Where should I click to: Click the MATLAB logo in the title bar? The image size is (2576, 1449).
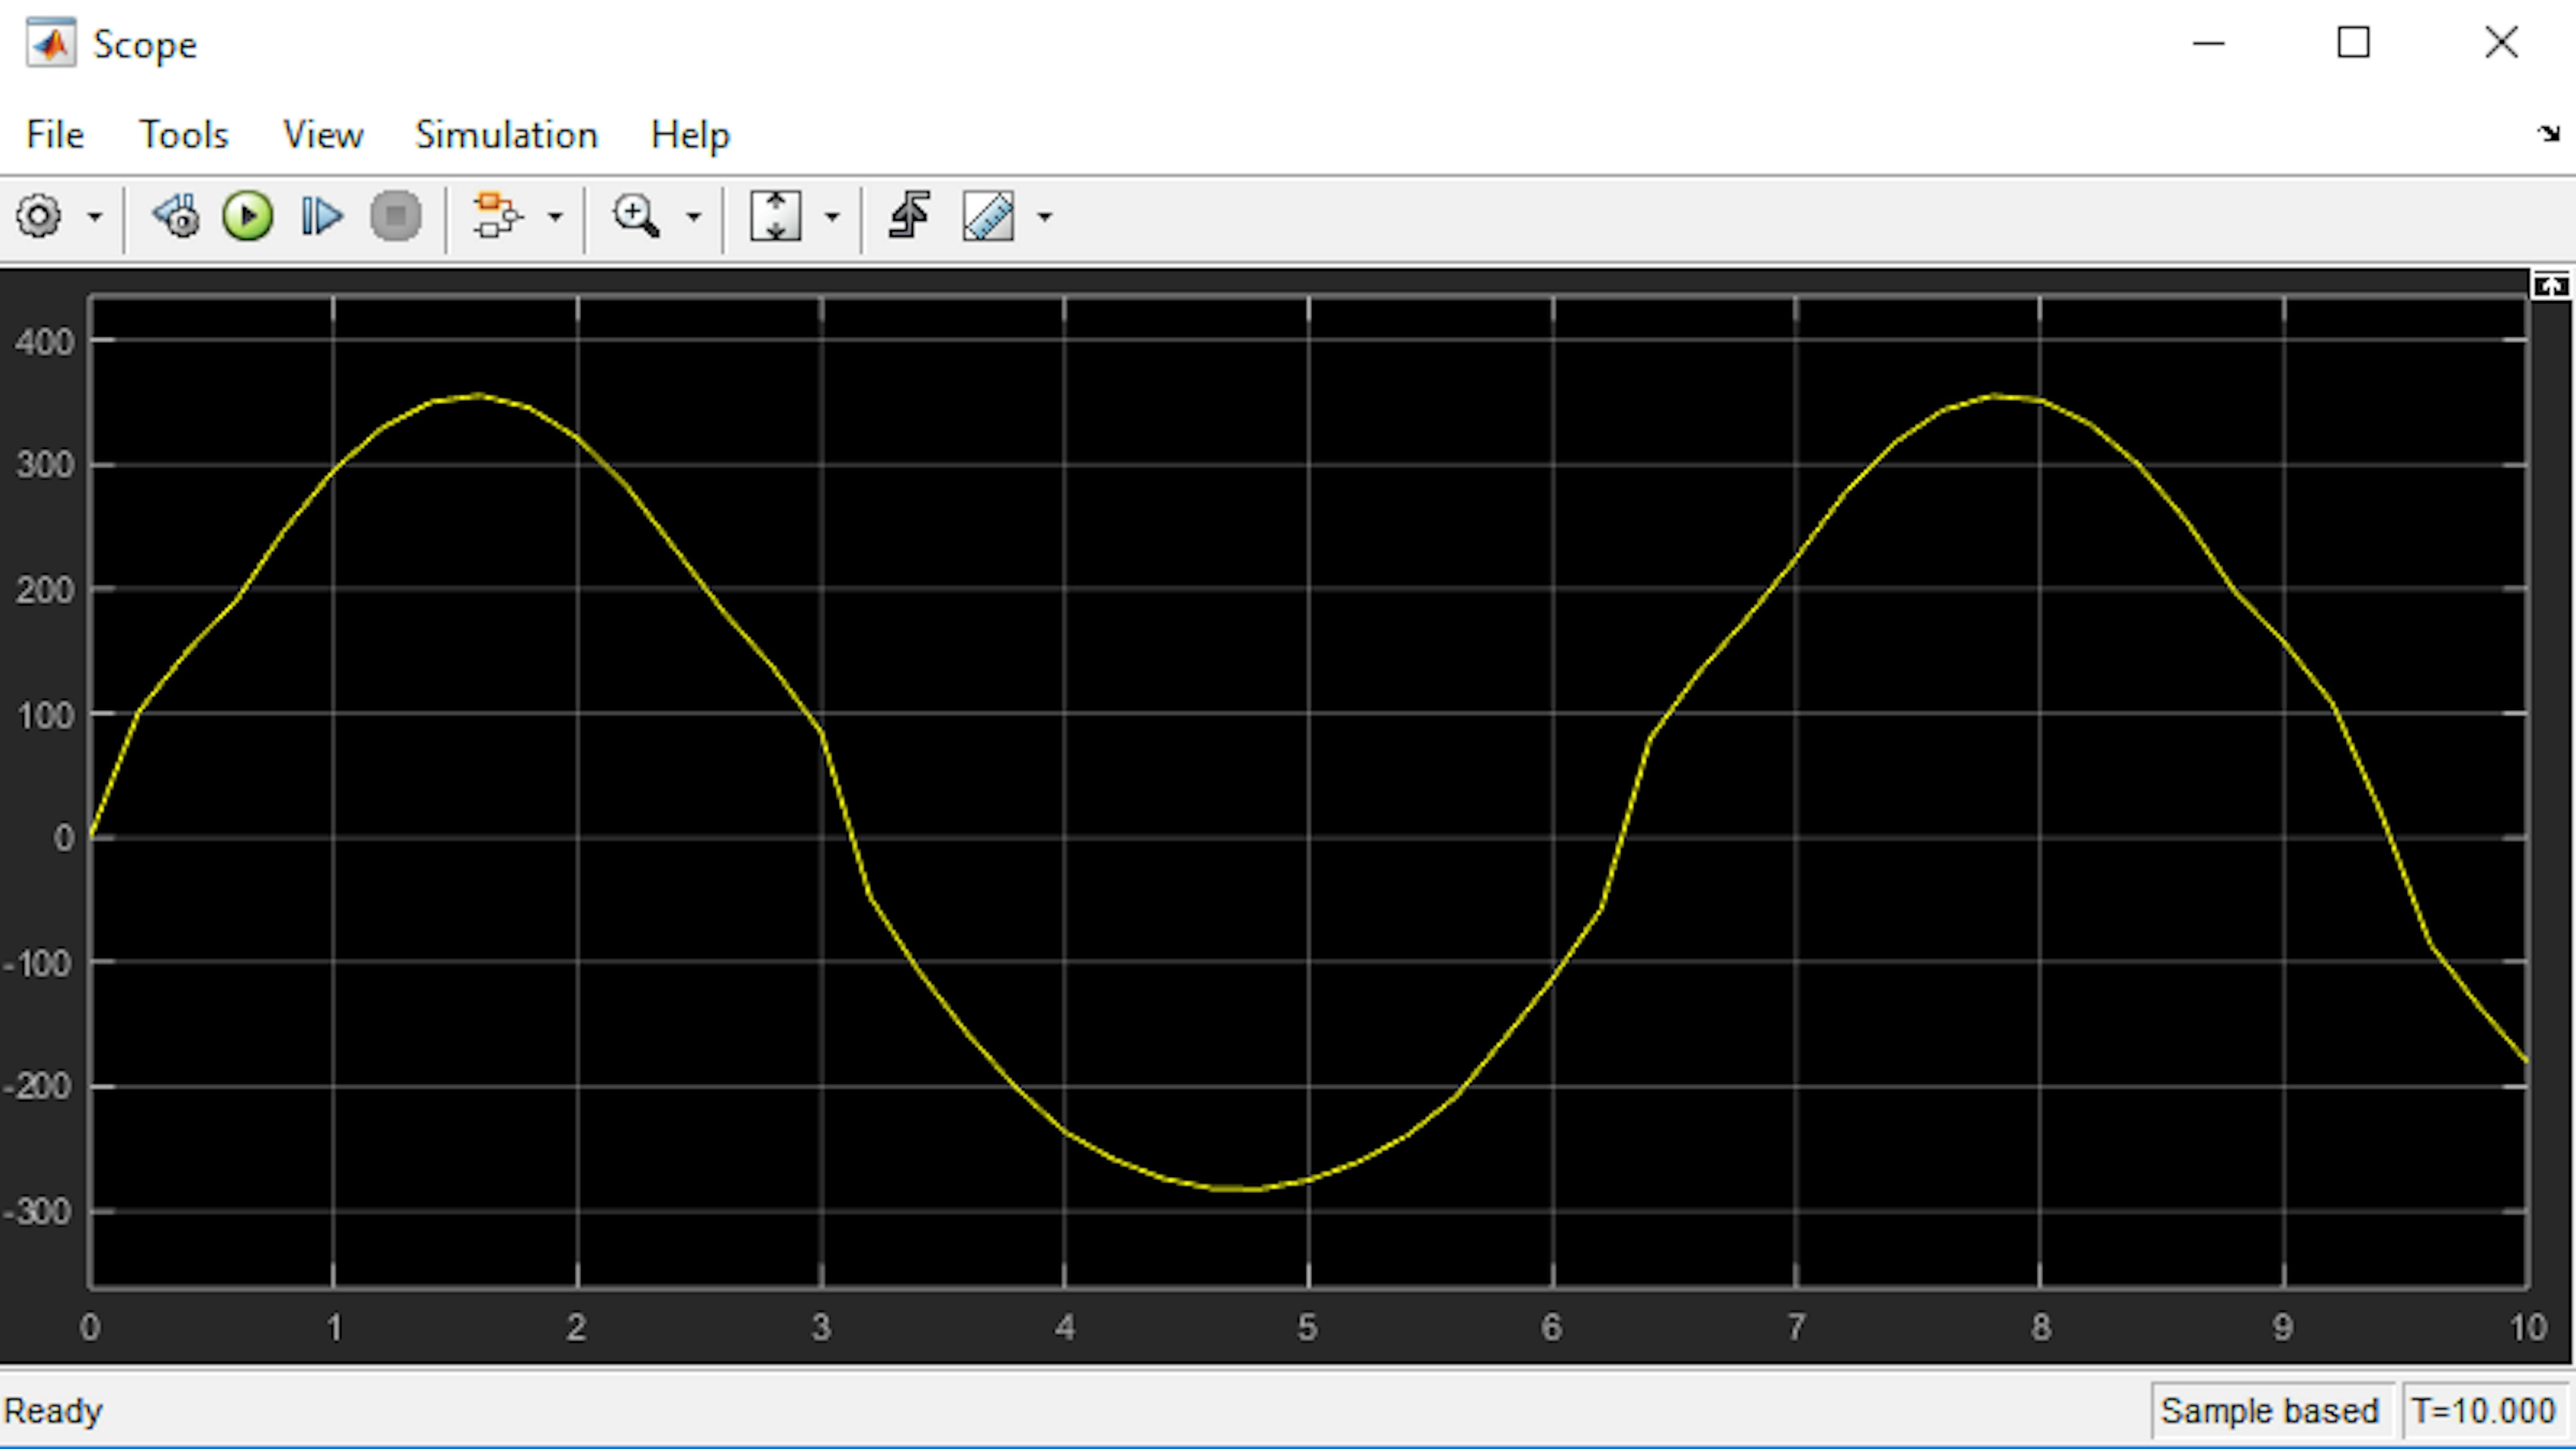pyautogui.click(x=51, y=44)
